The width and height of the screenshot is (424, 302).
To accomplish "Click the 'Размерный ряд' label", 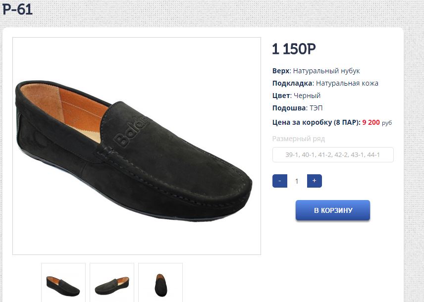I will 299,139.
